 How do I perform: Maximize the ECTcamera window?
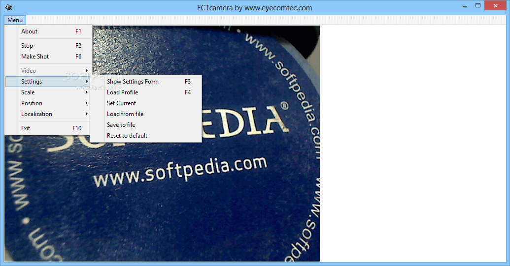478,6
